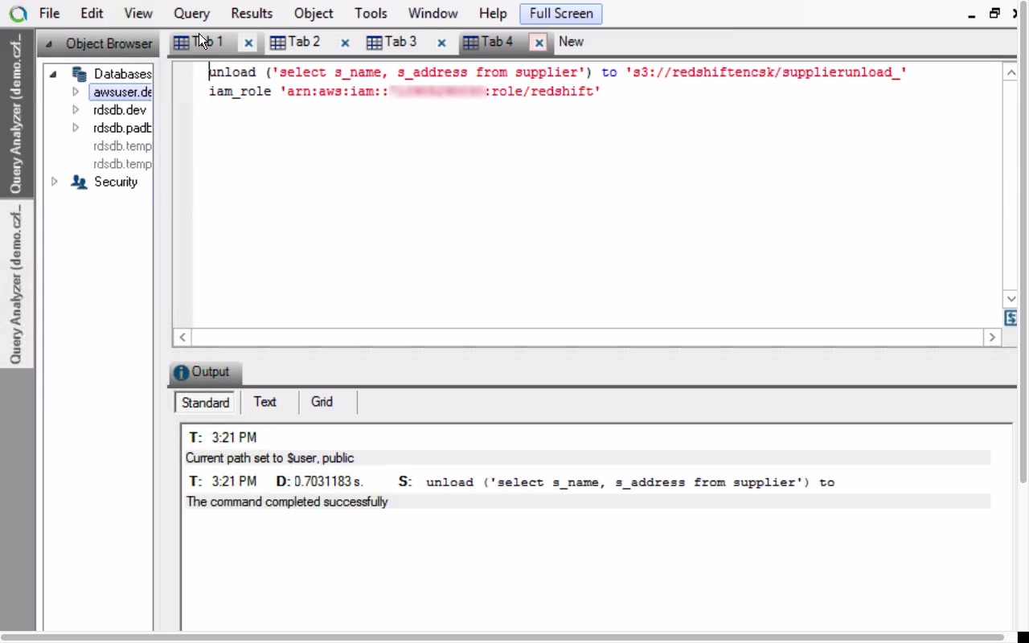
Task: Click the Tab 3 grid icon
Action: pyautogui.click(x=375, y=43)
